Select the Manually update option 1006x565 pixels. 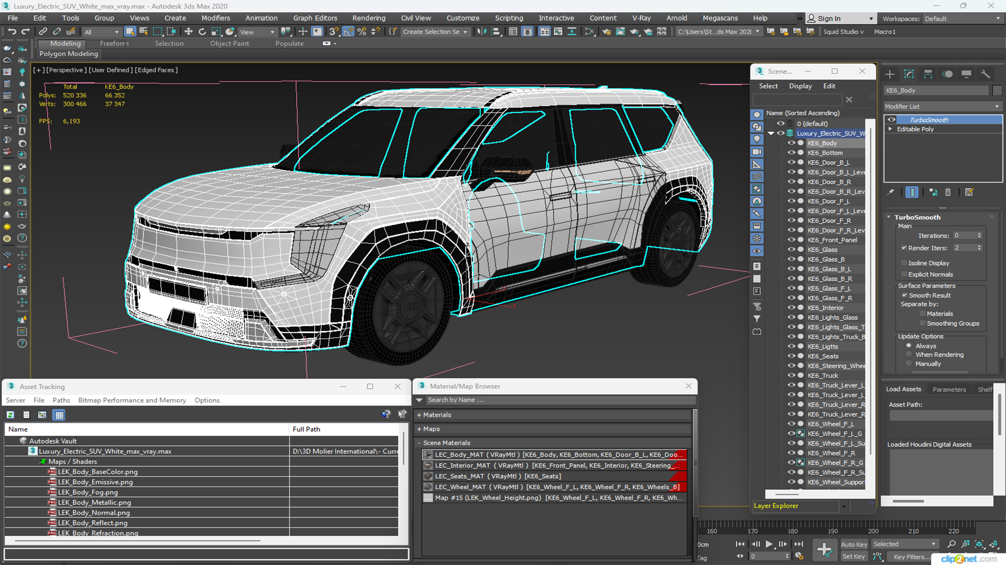click(909, 364)
